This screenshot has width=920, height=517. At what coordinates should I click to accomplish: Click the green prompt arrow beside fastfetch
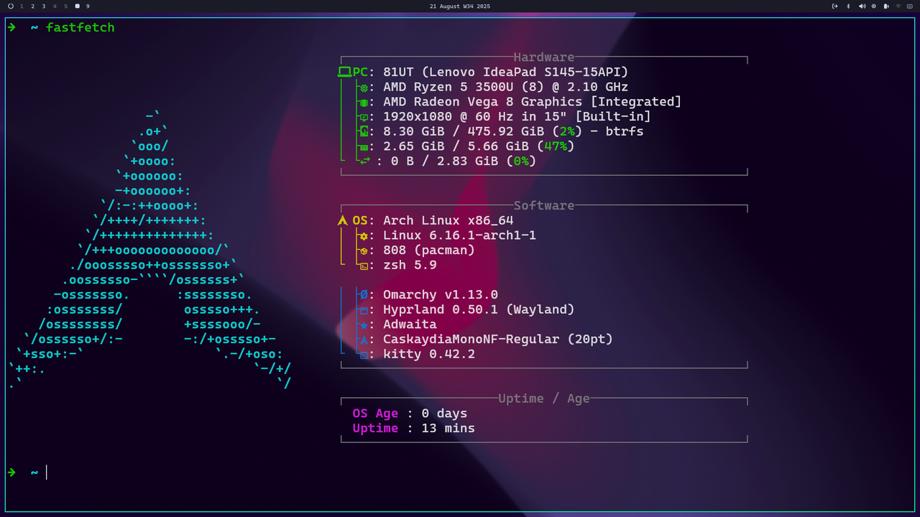pyautogui.click(x=11, y=27)
